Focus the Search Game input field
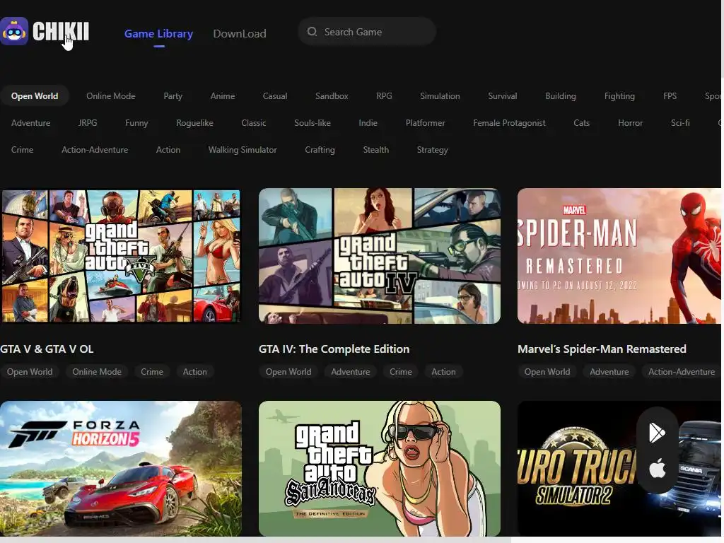 click(x=367, y=31)
